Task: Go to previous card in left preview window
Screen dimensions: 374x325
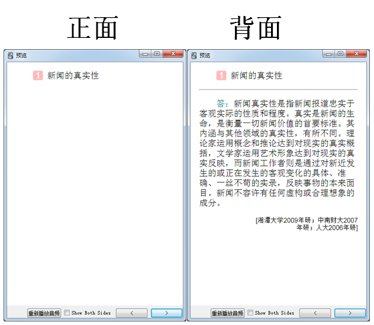Action: [x=131, y=313]
